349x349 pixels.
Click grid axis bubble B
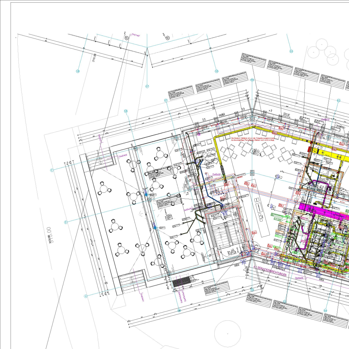(66, 222)
